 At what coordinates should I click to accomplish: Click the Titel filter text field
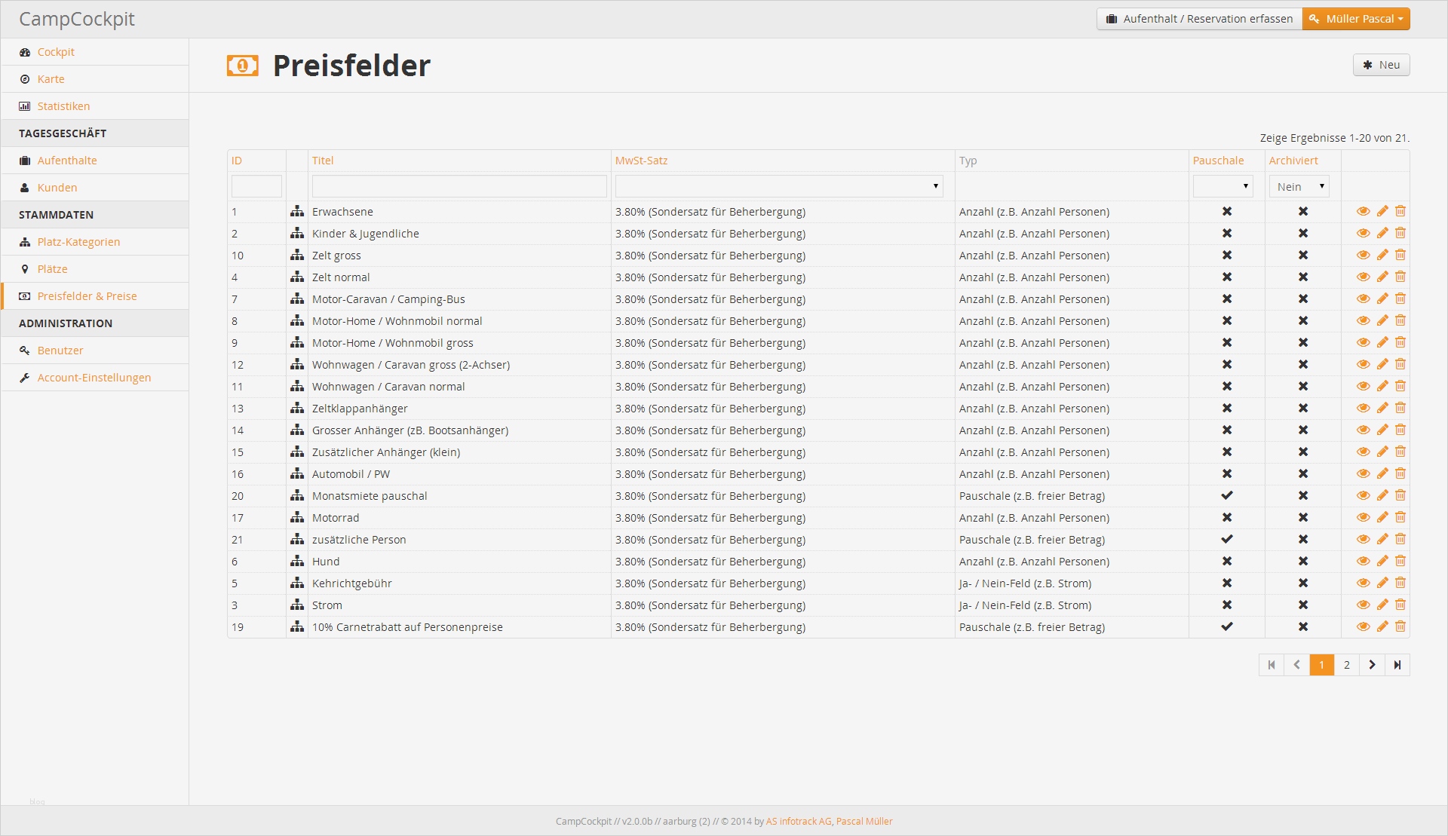coord(459,186)
